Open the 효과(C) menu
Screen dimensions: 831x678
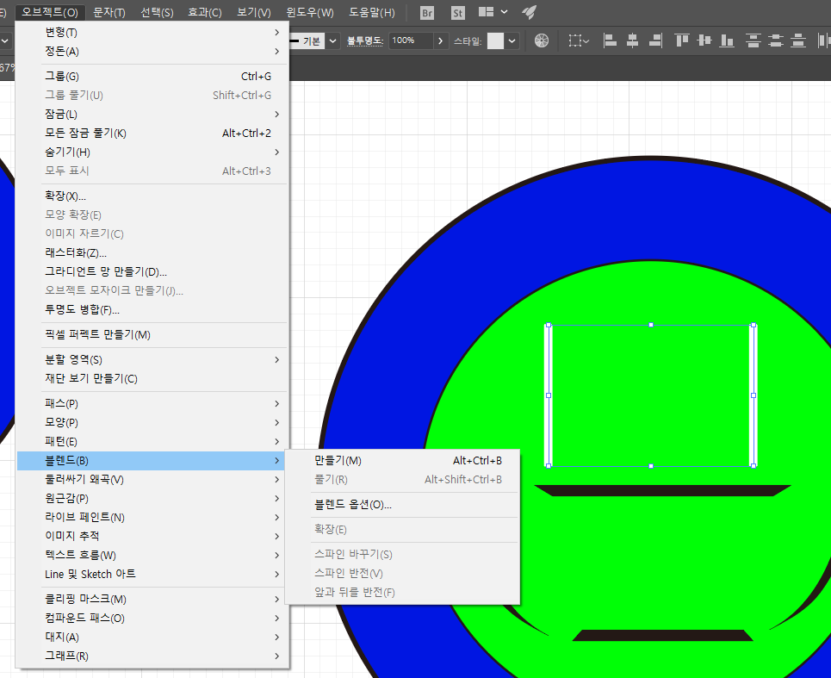tap(205, 12)
